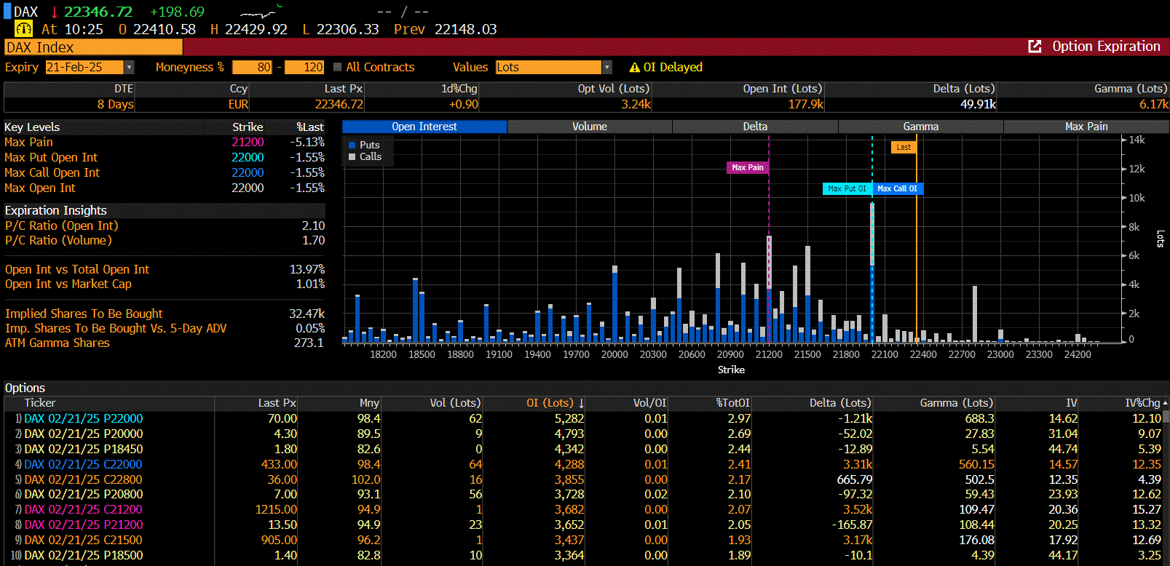Switch to the Gamma chart tab

pos(920,127)
